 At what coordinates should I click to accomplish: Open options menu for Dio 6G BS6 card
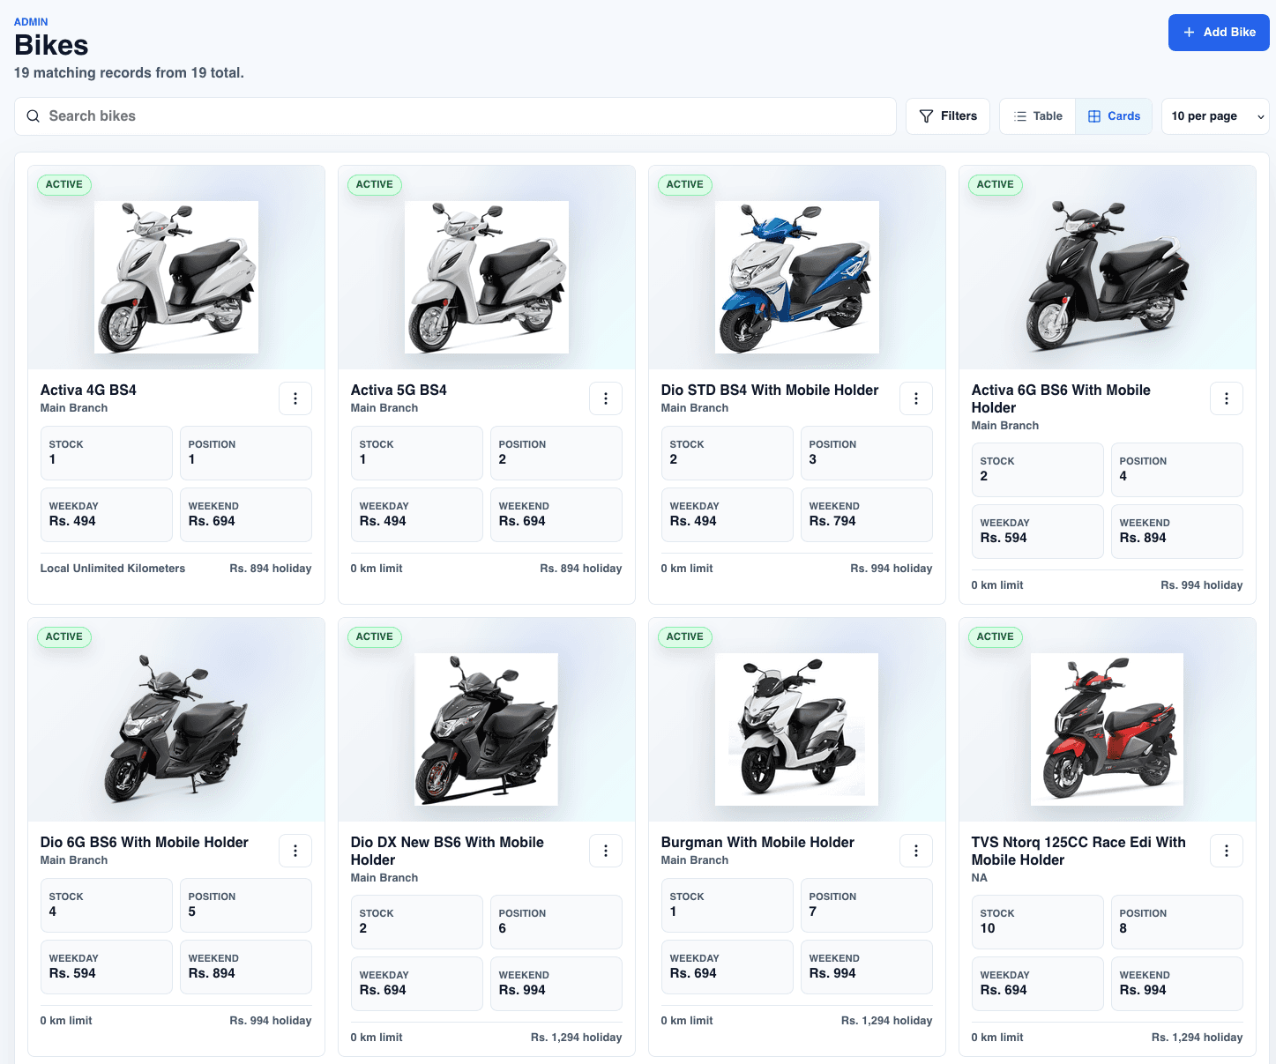point(295,851)
